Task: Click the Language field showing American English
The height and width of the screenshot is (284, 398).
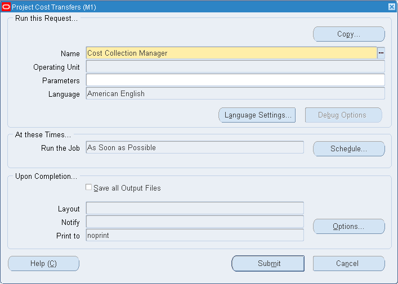Action: [x=235, y=94]
